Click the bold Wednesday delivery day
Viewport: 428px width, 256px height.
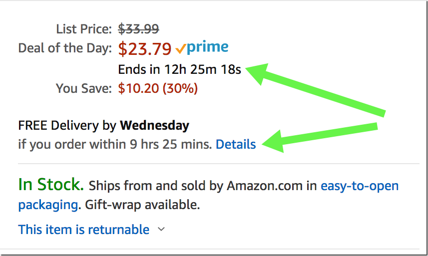pyautogui.click(x=154, y=125)
